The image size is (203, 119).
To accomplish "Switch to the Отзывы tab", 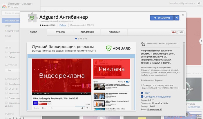I will [x=60, y=32].
